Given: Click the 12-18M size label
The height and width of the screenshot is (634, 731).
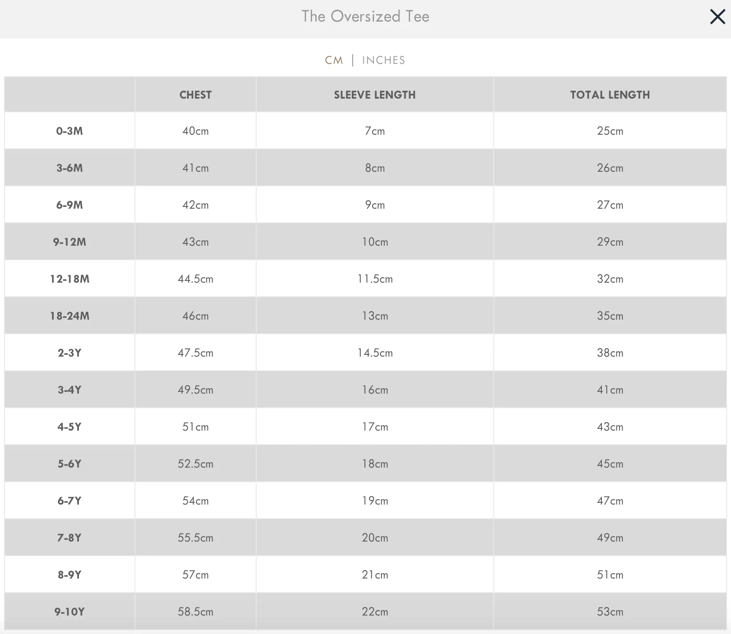Looking at the screenshot, I should [70, 279].
